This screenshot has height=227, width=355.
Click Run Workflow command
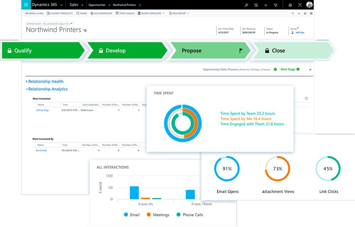click(101, 13)
